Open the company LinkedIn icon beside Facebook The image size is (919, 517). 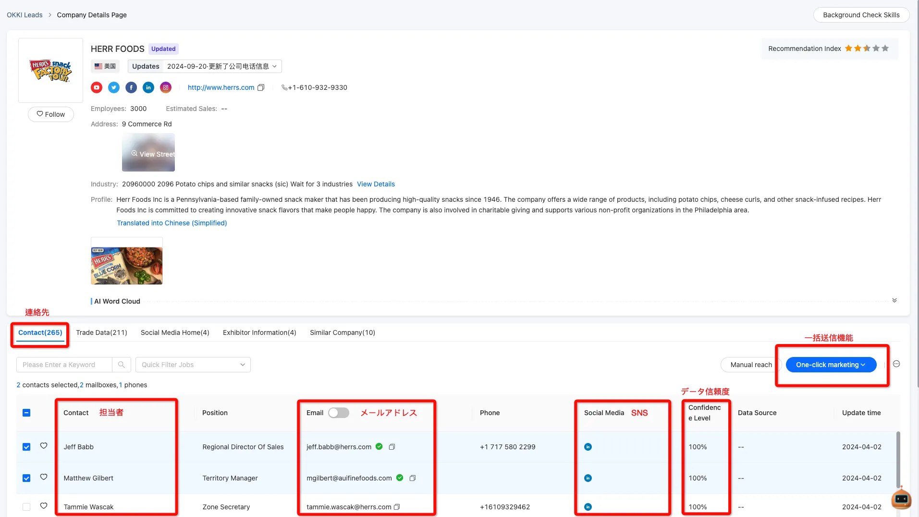click(148, 87)
